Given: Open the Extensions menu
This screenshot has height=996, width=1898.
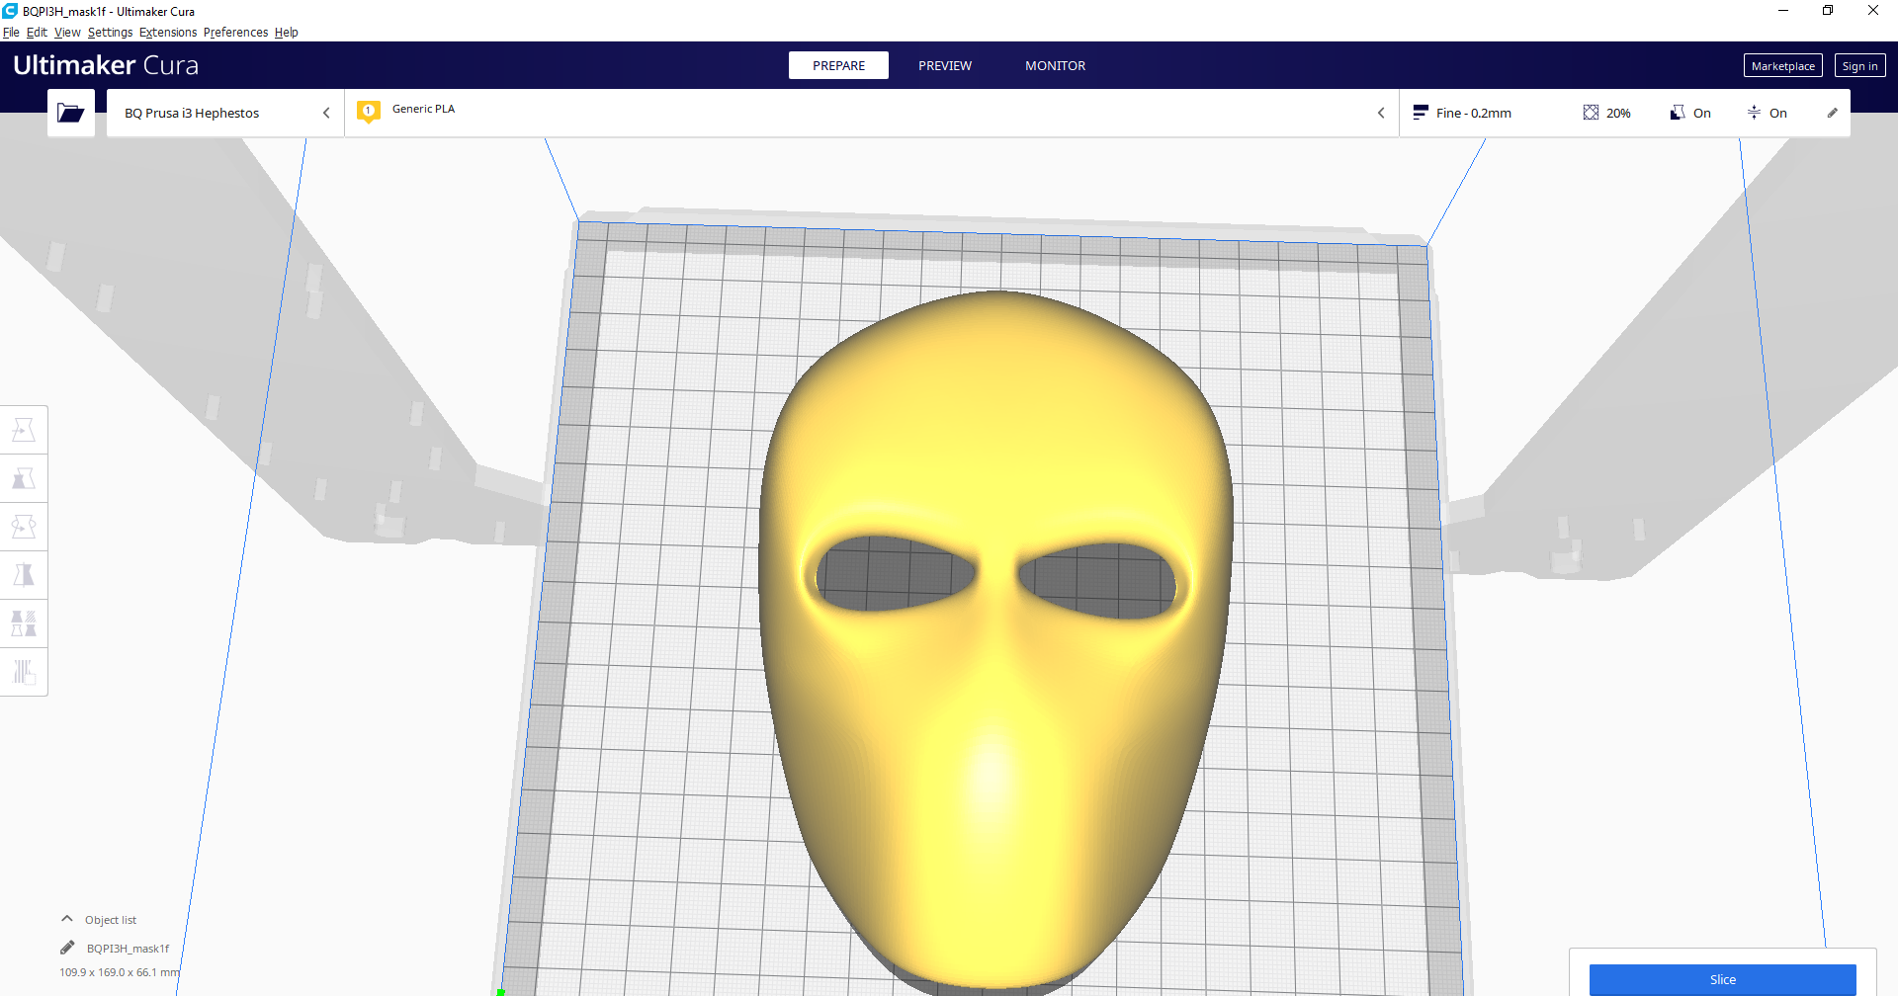Looking at the screenshot, I should tap(167, 32).
